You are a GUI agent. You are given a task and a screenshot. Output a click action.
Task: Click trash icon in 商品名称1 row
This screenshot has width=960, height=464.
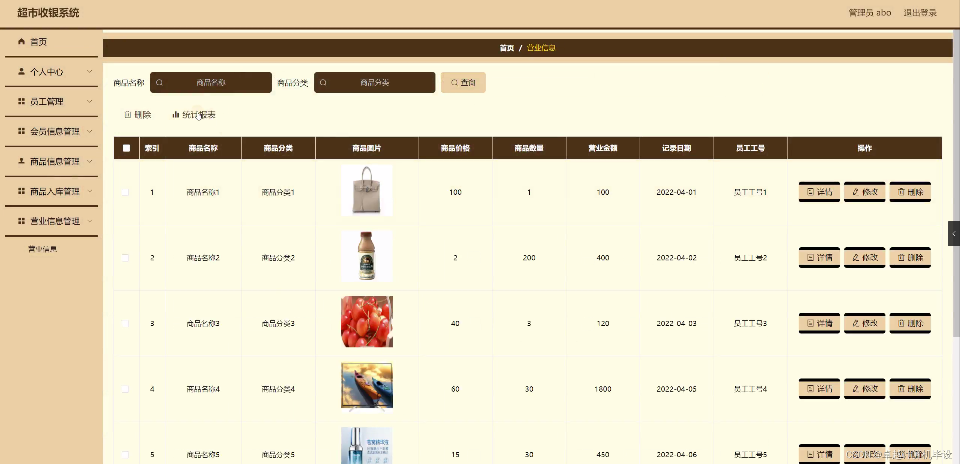[x=901, y=192]
